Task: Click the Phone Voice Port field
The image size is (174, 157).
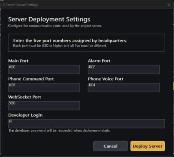Action: 124,87
